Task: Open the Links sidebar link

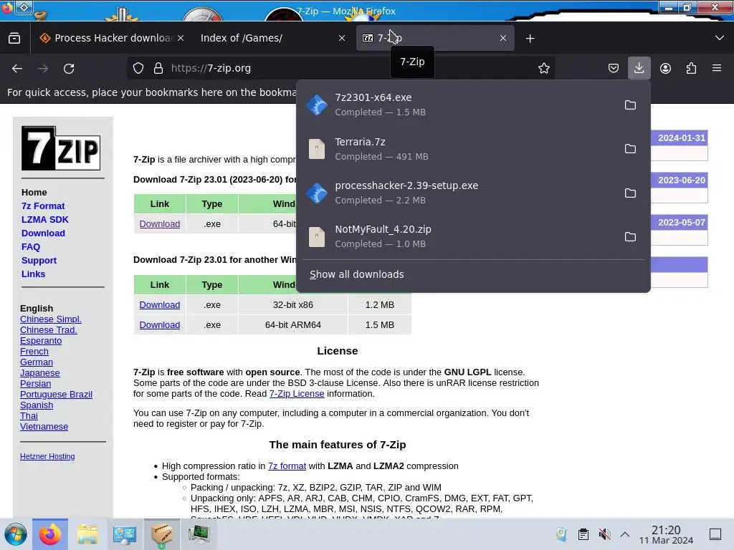Action: click(x=33, y=274)
